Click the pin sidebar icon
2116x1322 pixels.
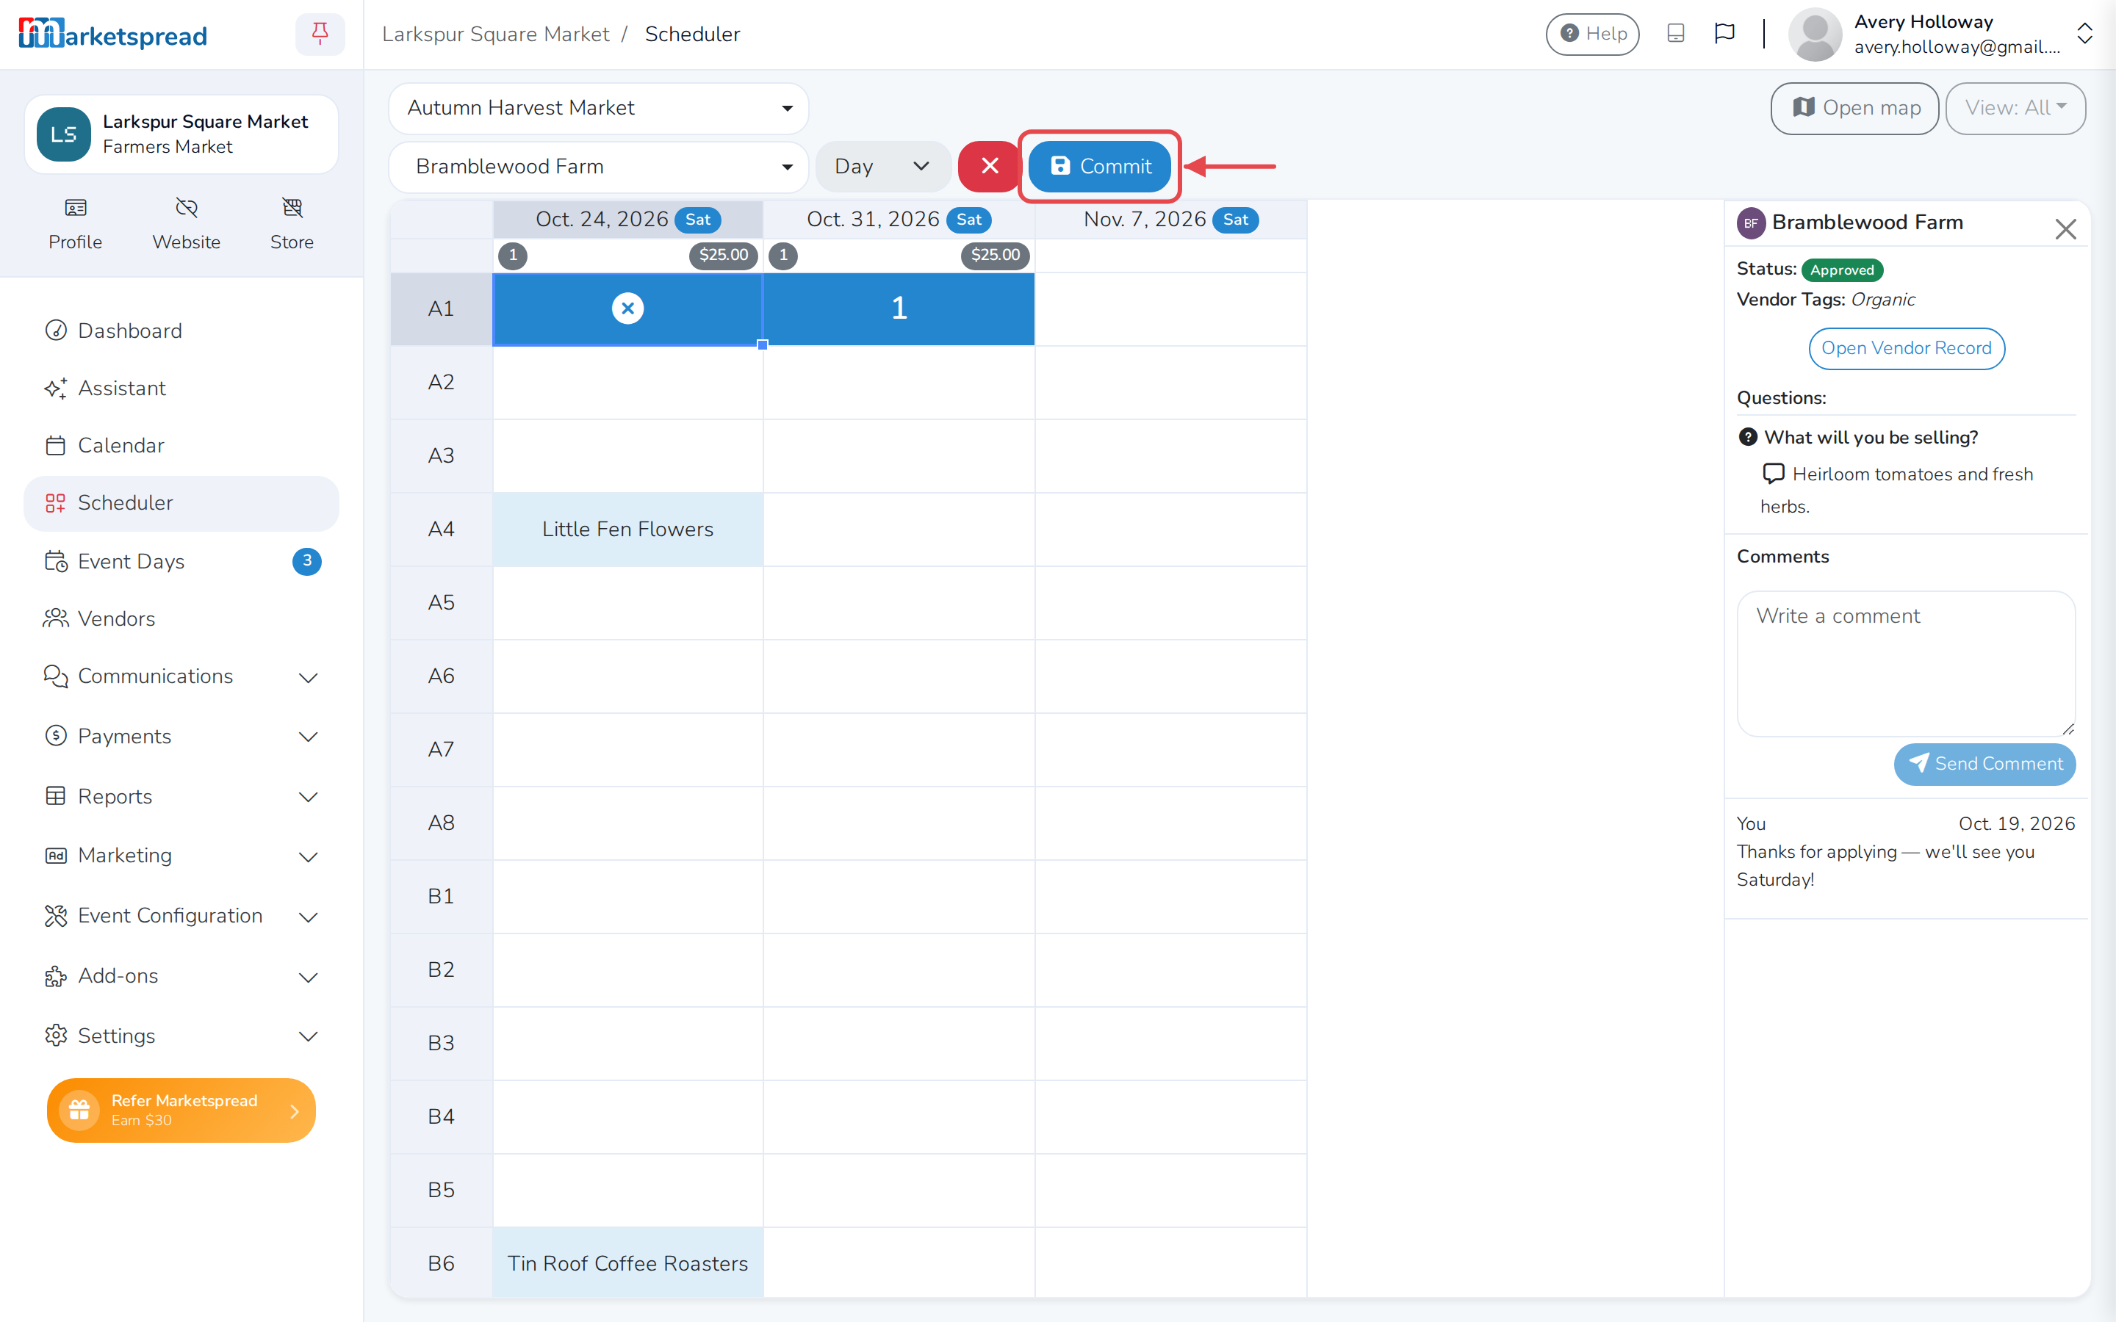click(x=320, y=34)
